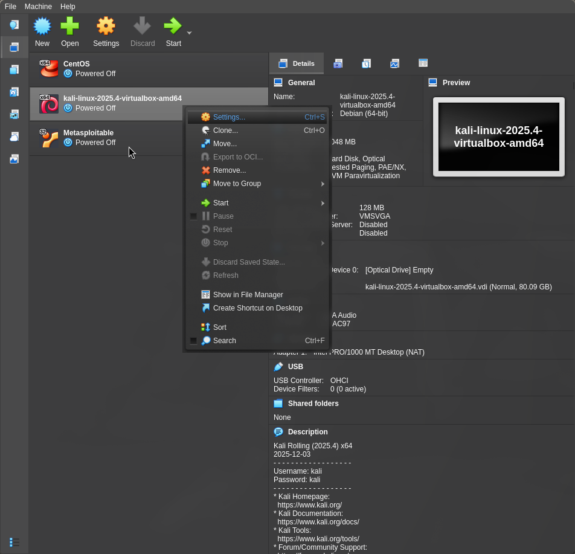Viewport: 575px width, 554px height.
Task: Click the .vdi hard disk entry (80.09 GB)
Action: click(x=458, y=287)
